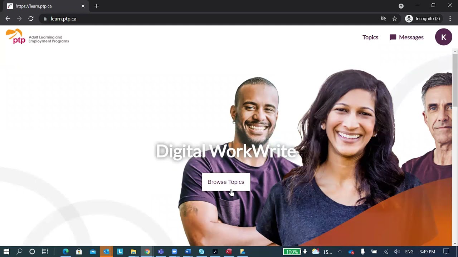
Task: Close the learn.ptp.ca tab
Action: 83,6
